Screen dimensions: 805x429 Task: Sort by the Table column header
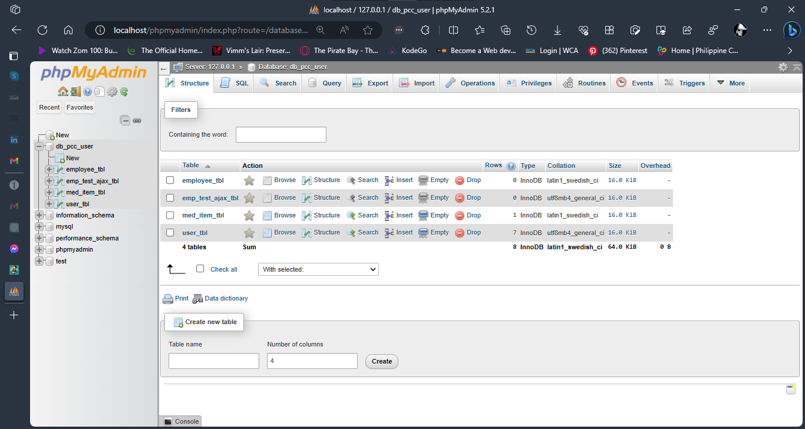pyautogui.click(x=191, y=166)
